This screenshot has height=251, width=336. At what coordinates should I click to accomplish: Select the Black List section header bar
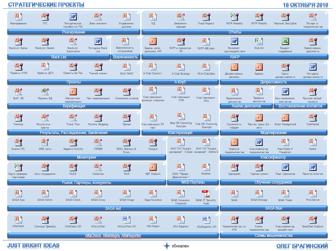[x=59, y=57]
